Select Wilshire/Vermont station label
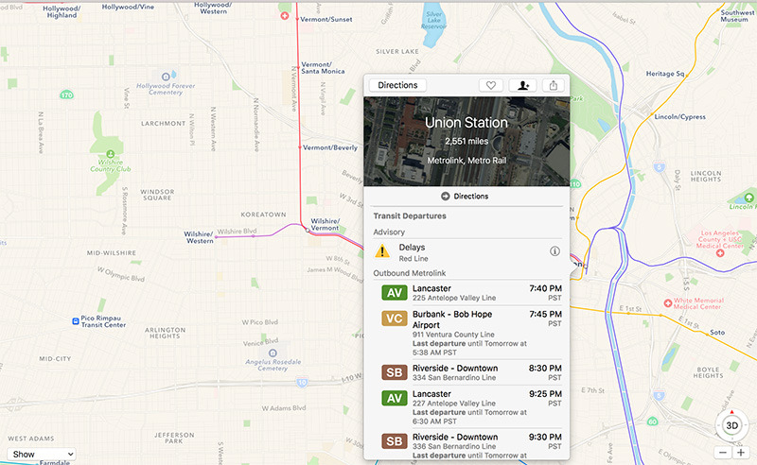 pos(325,224)
